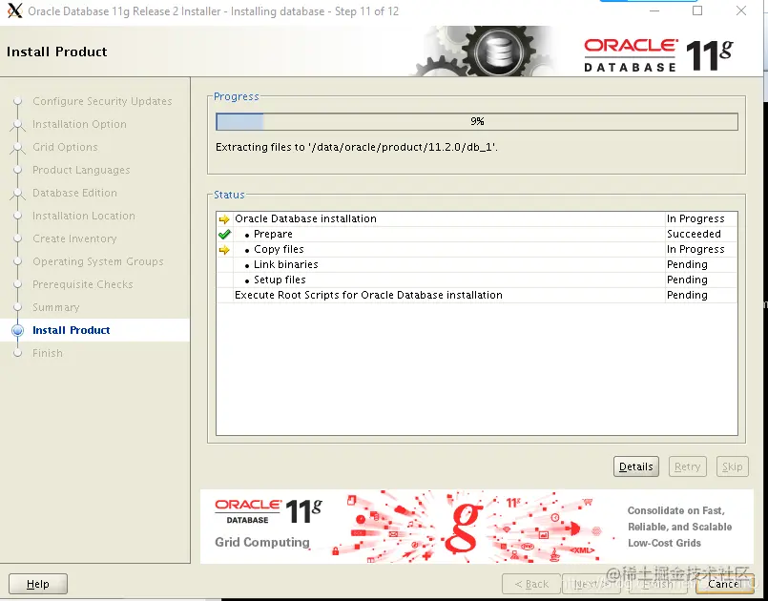Viewport: 768px width, 601px height.
Task: Click Pending status for Setup files
Action: [687, 280]
